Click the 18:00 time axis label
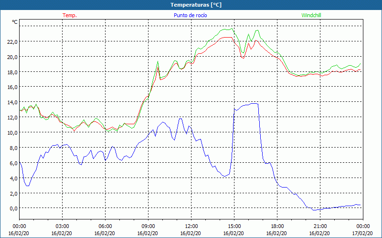 (277, 227)
